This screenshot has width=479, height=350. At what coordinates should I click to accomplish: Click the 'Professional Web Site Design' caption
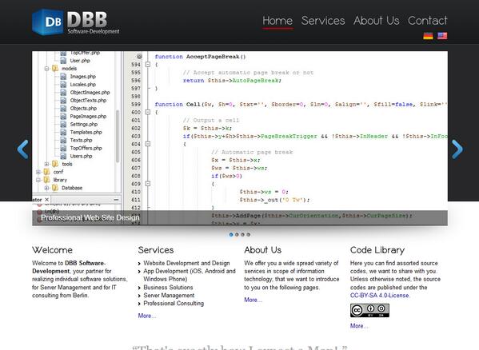[x=90, y=217]
